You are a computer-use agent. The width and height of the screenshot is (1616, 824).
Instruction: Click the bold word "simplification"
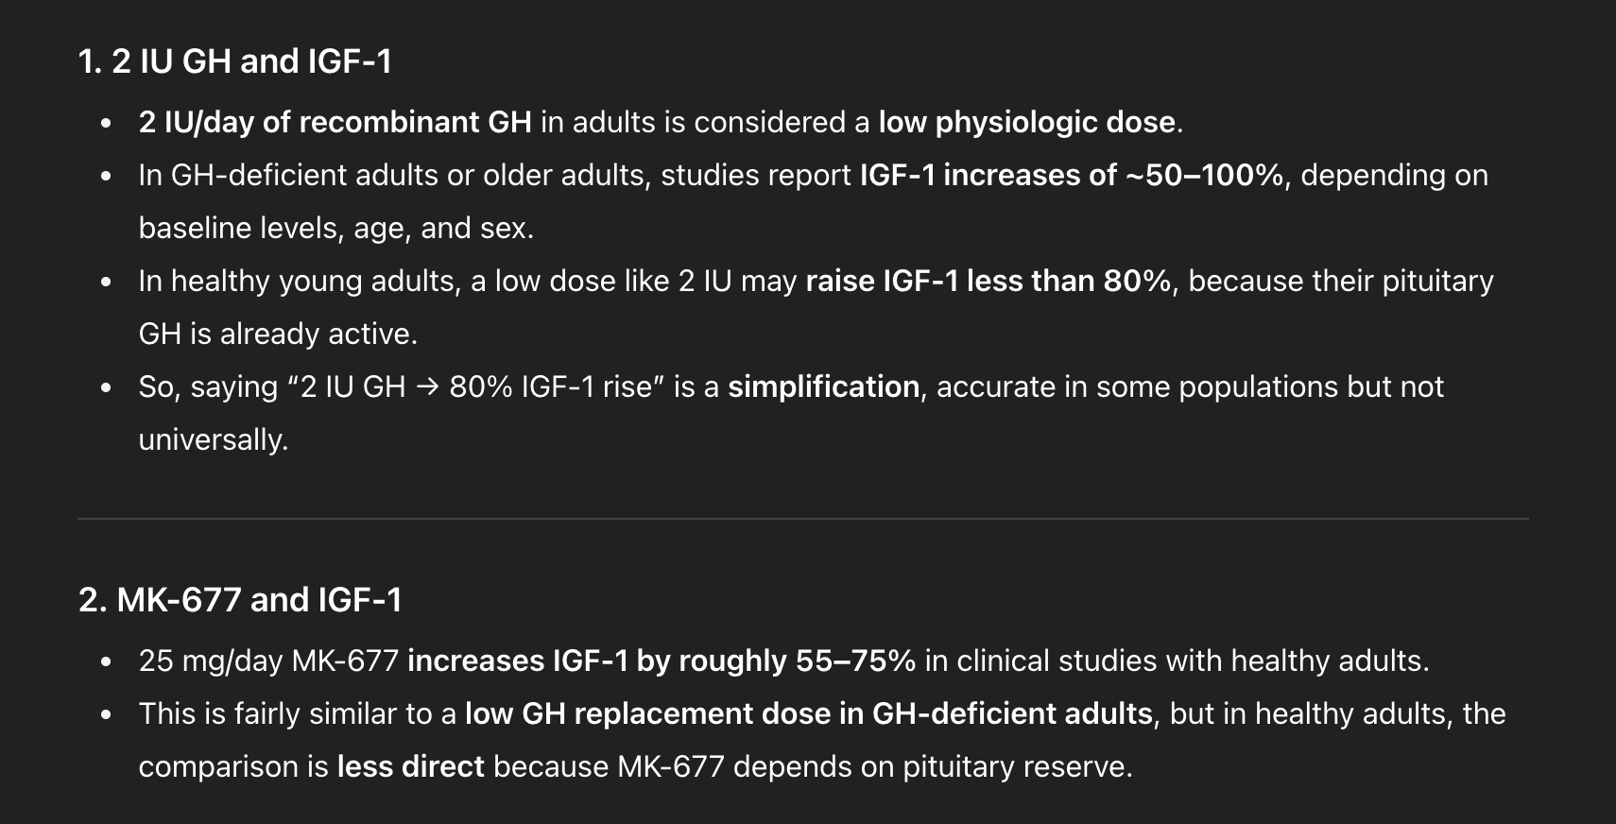point(823,386)
